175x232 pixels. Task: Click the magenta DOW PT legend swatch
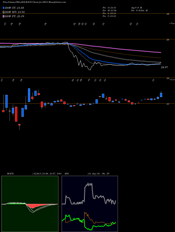[4, 16]
